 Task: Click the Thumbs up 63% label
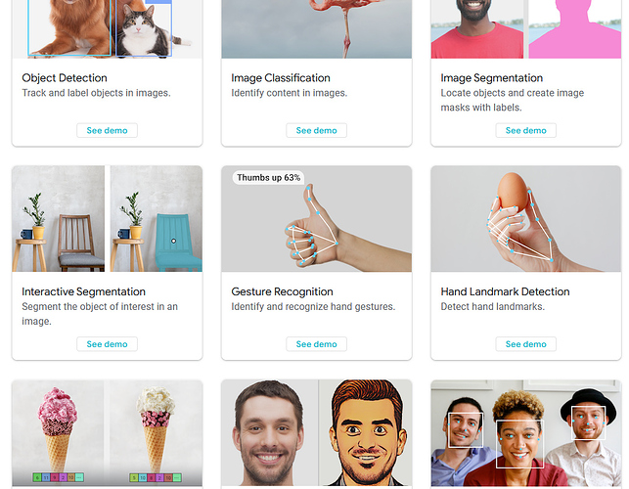268,178
